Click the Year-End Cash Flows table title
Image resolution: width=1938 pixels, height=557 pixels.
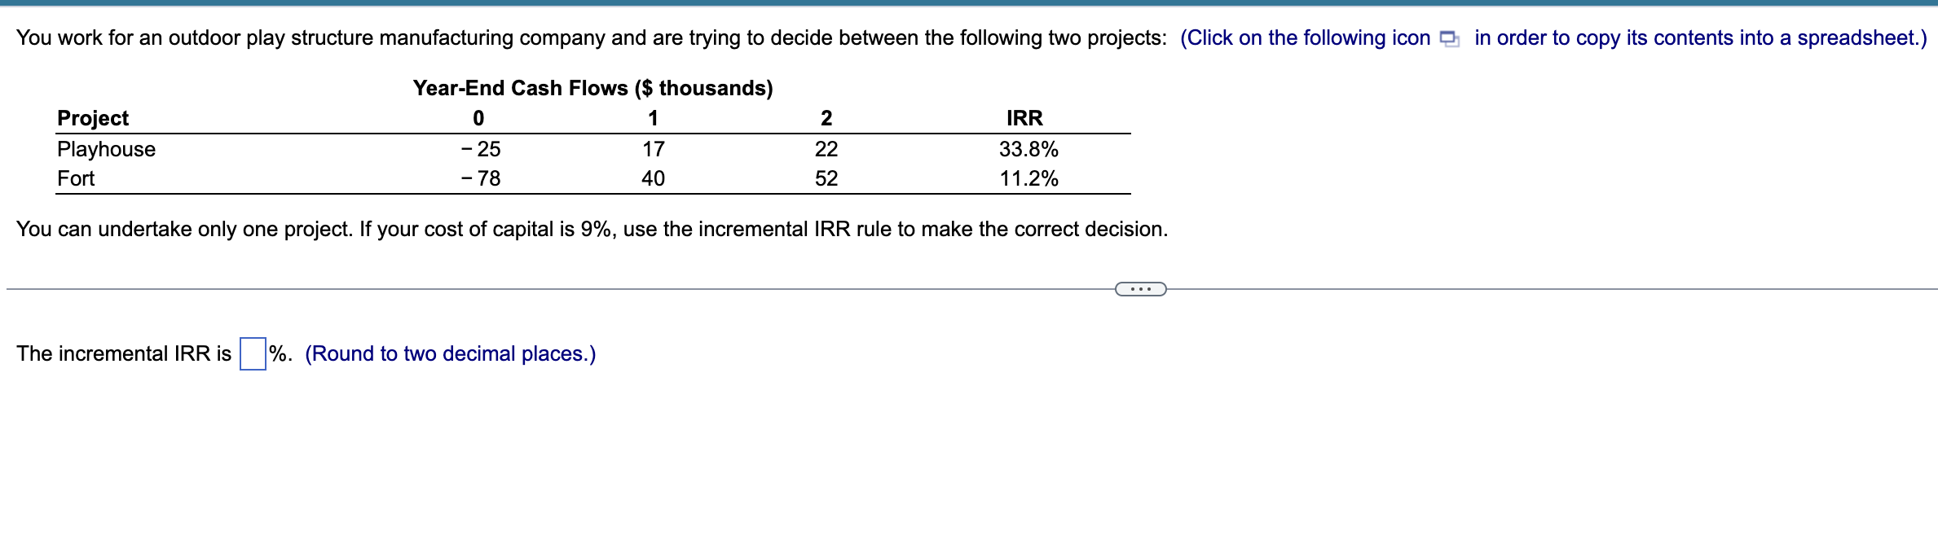pyautogui.click(x=592, y=88)
